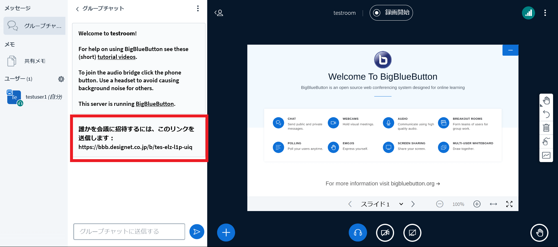Select testuser1 in the users list
Viewport: 558px width, 247px height.
pyautogui.click(x=34, y=97)
